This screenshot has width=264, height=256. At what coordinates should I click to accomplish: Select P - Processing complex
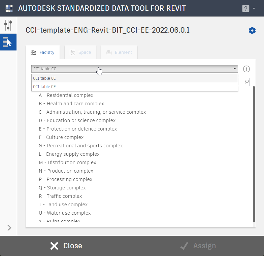65,179
